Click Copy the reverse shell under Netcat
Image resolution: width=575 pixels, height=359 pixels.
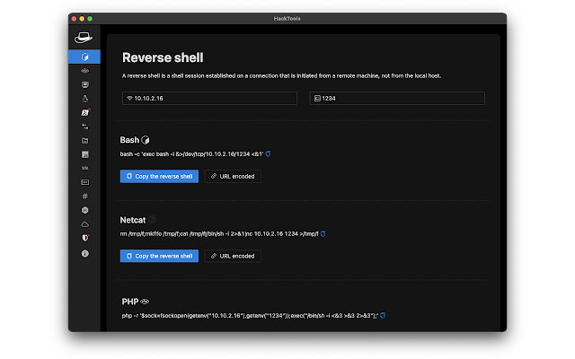159,256
